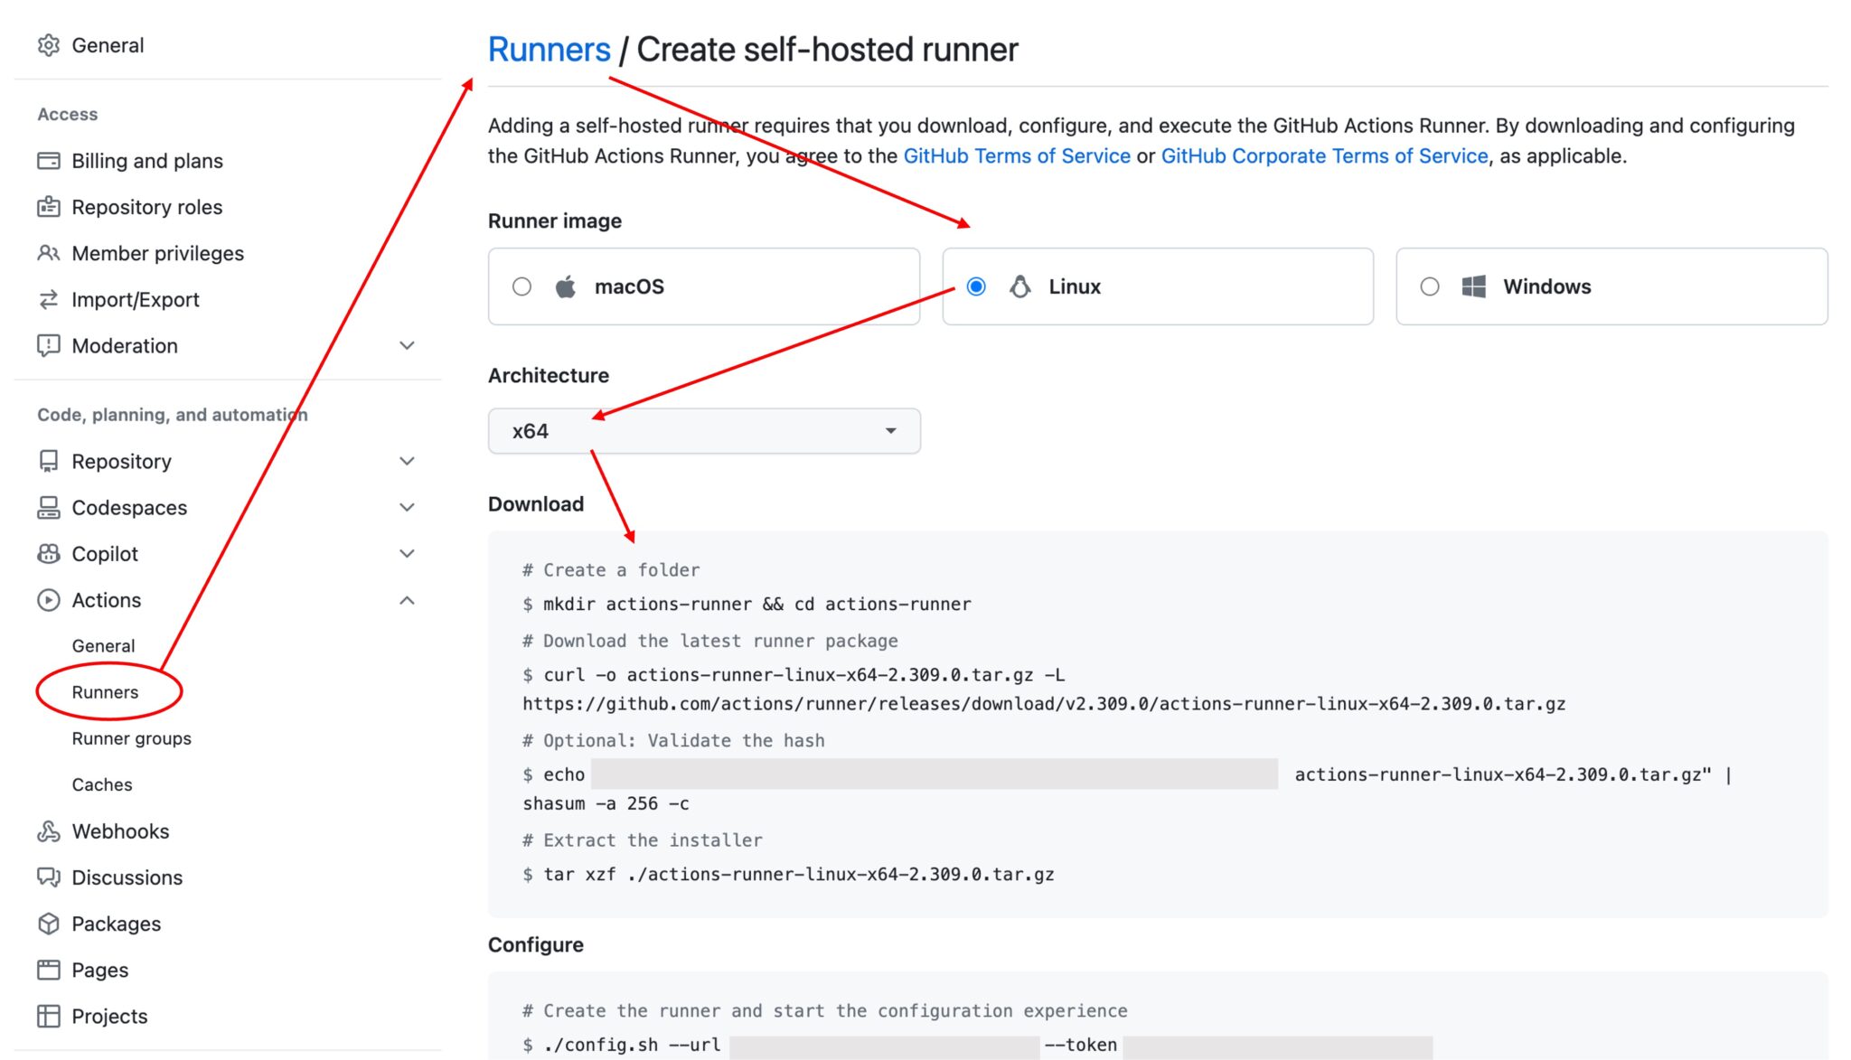Click the Windows logo icon
The image size is (1851, 1060).
(1474, 286)
